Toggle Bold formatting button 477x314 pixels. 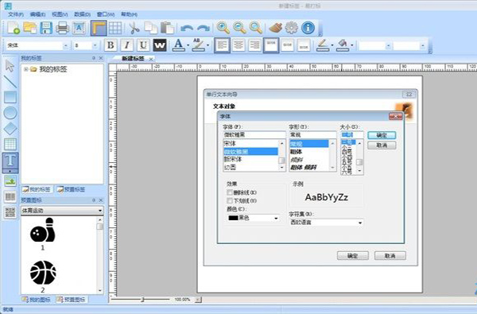click(111, 45)
